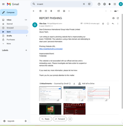The width and height of the screenshot is (123, 126).
Task: Open the Starred folder
Action: point(14,24)
